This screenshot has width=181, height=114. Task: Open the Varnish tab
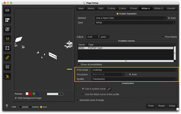point(171,8)
